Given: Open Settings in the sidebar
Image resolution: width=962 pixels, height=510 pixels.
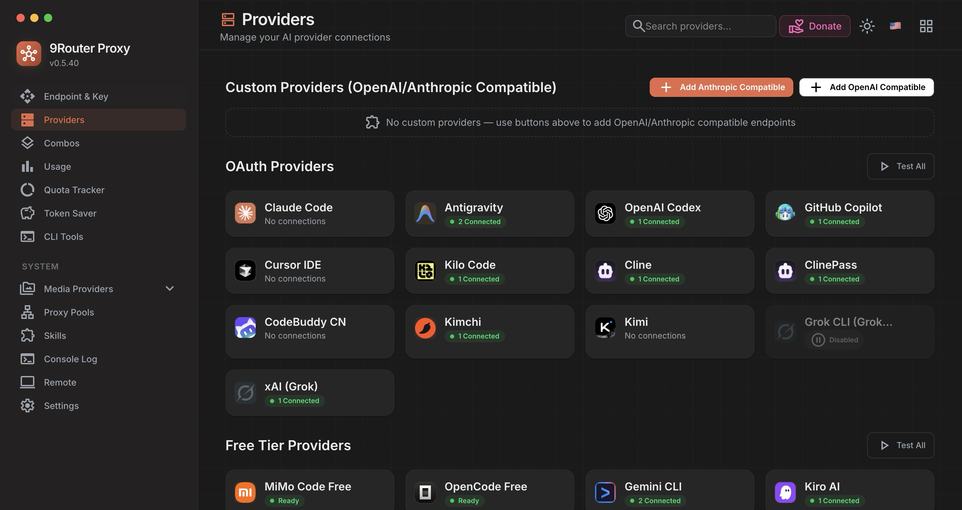Looking at the screenshot, I should tap(99, 406).
